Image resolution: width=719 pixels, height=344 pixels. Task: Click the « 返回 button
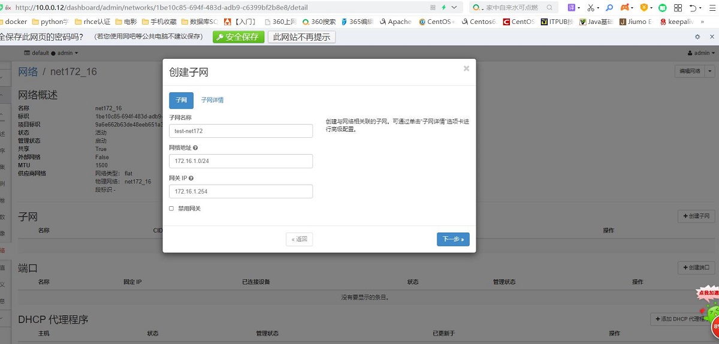point(299,239)
